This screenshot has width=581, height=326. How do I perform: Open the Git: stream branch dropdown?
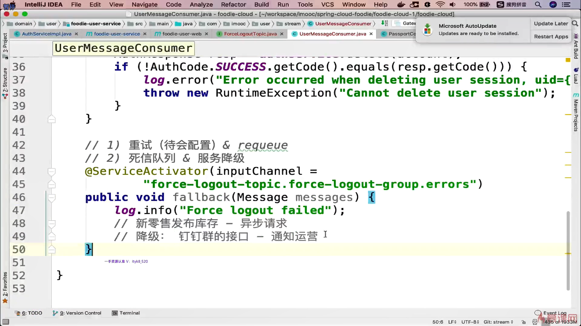pos(498,322)
